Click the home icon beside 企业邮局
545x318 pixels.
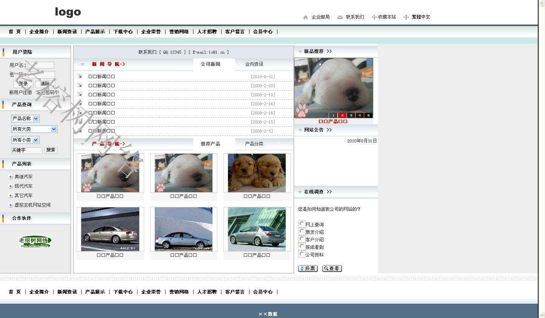click(305, 17)
